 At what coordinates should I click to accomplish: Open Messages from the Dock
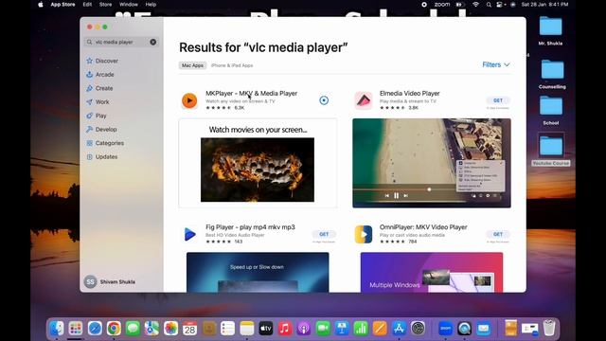pyautogui.click(x=133, y=329)
